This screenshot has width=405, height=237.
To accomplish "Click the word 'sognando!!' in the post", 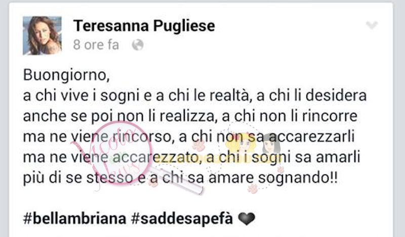I will tap(298, 178).
